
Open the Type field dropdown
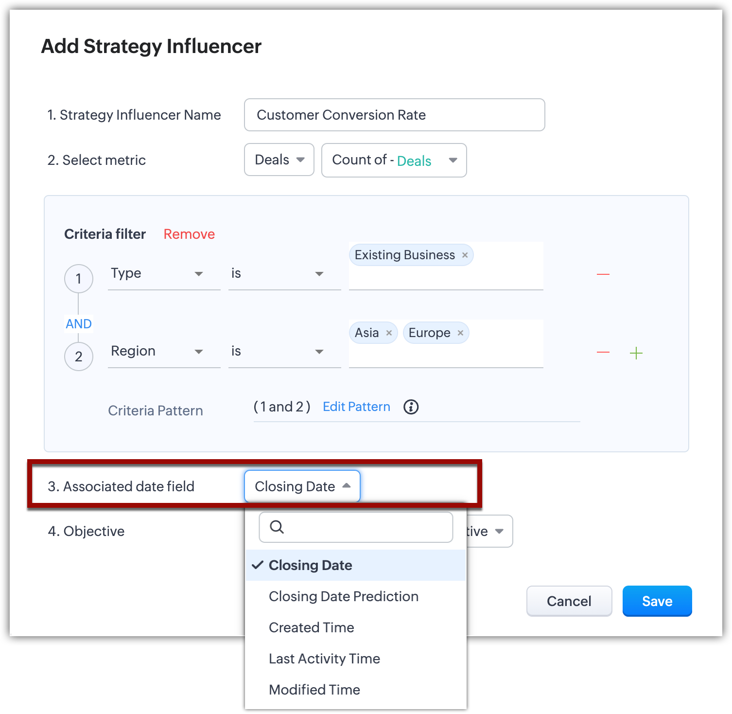pos(163,274)
